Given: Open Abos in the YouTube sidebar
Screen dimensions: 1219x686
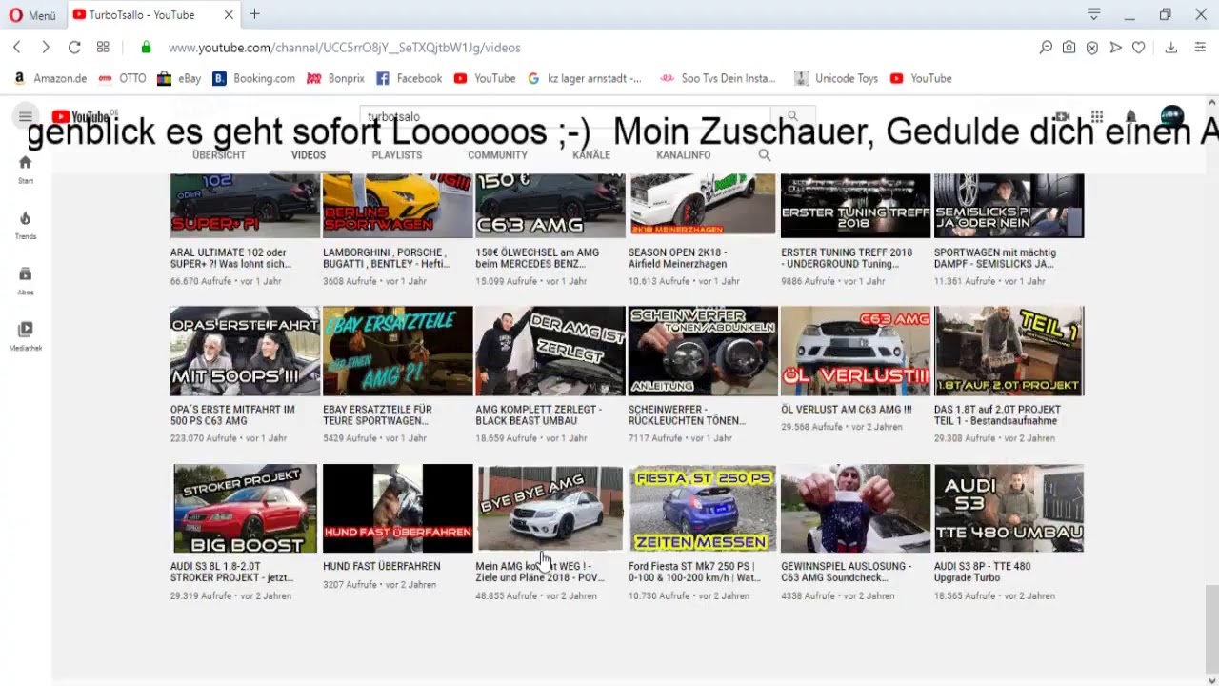Looking at the screenshot, I should [26, 280].
